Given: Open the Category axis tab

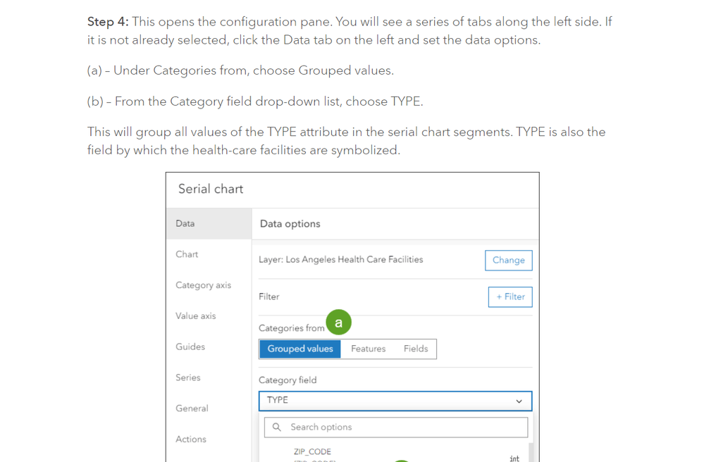Looking at the screenshot, I should [x=203, y=285].
